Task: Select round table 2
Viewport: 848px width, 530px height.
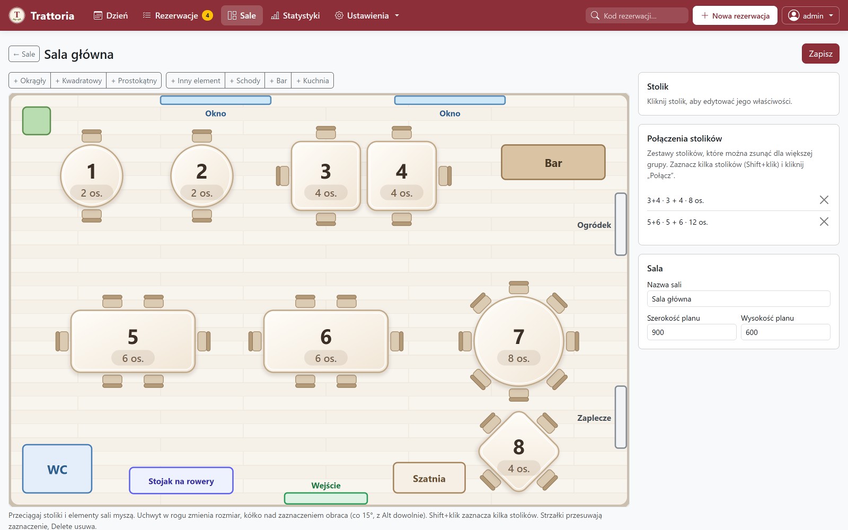Action: pos(202,175)
